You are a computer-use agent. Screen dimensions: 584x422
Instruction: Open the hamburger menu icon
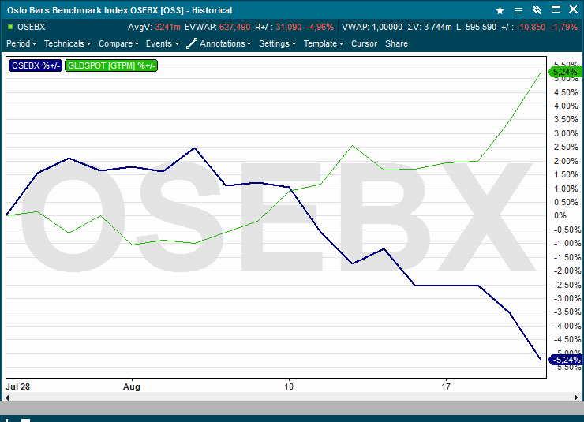click(x=518, y=10)
